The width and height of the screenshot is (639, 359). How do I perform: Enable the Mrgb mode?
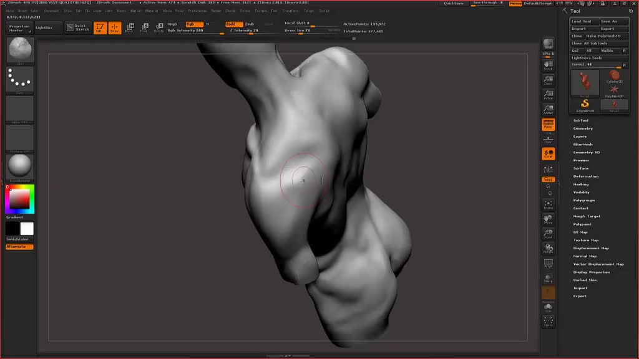pos(172,24)
